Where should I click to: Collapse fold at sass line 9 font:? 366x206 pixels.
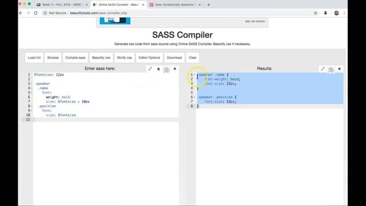click(x=32, y=110)
